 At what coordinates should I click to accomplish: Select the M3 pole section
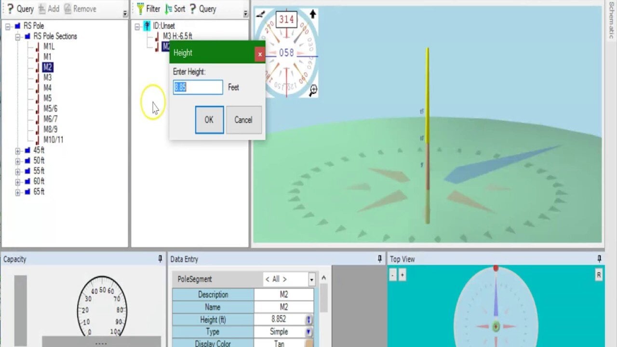47,78
